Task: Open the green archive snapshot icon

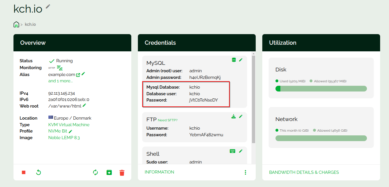Action: [x=109, y=172]
